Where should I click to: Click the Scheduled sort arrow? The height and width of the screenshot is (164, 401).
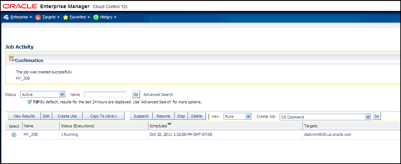click(169, 124)
